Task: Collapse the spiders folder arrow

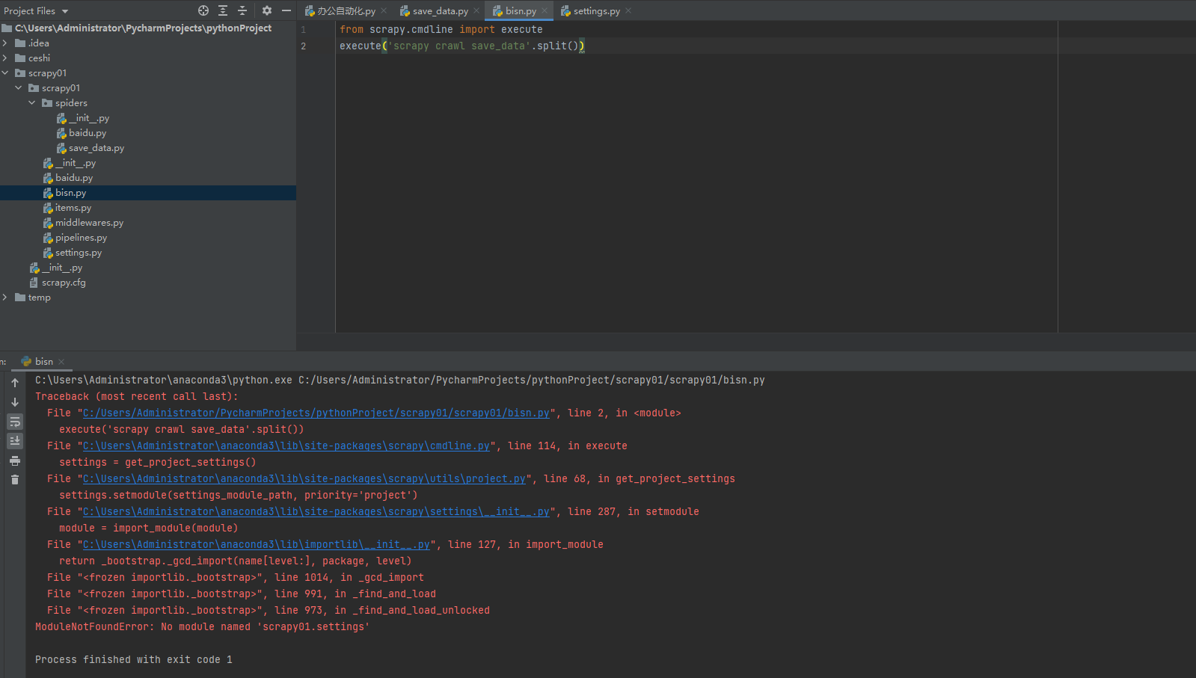Action: [x=32, y=103]
